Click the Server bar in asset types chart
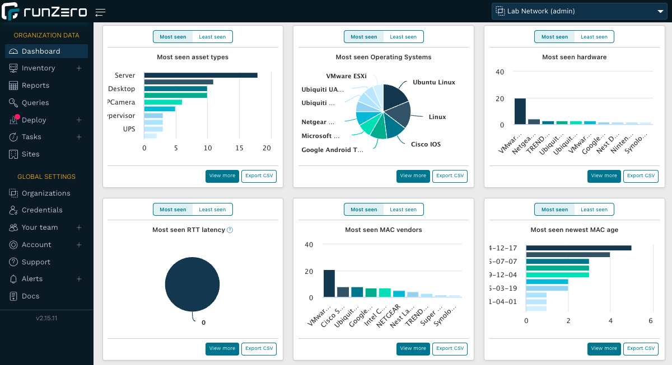672x365 pixels. (200, 75)
